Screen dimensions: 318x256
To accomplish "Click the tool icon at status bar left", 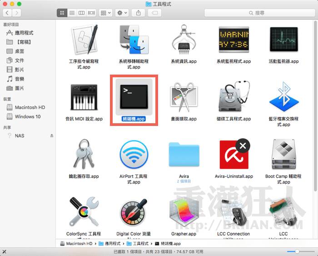I will [4, 252].
